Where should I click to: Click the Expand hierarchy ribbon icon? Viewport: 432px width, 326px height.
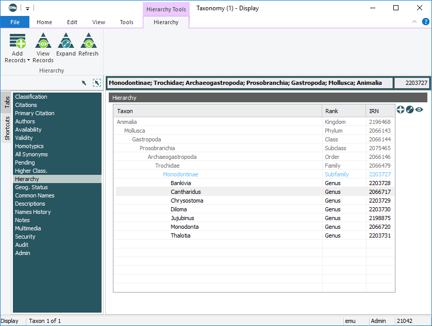click(x=66, y=41)
